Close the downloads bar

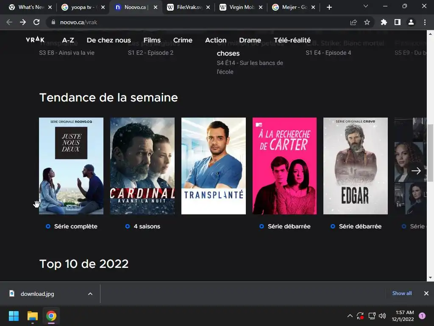click(426, 293)
